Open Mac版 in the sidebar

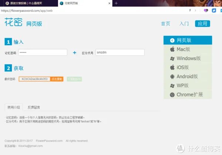coord(188,50)
